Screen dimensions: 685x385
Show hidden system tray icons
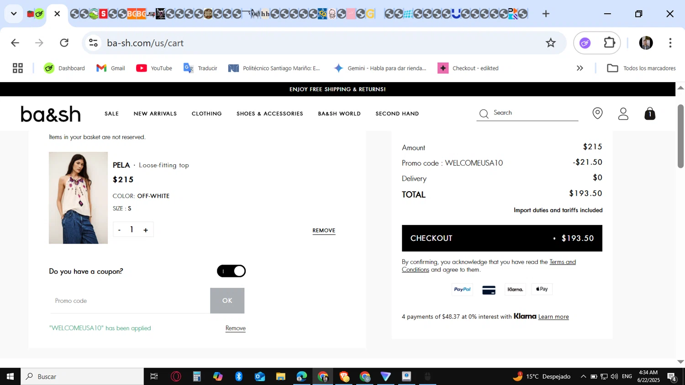point(583,376)
